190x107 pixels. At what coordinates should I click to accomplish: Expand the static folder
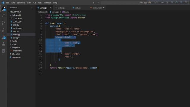(14, 44)
